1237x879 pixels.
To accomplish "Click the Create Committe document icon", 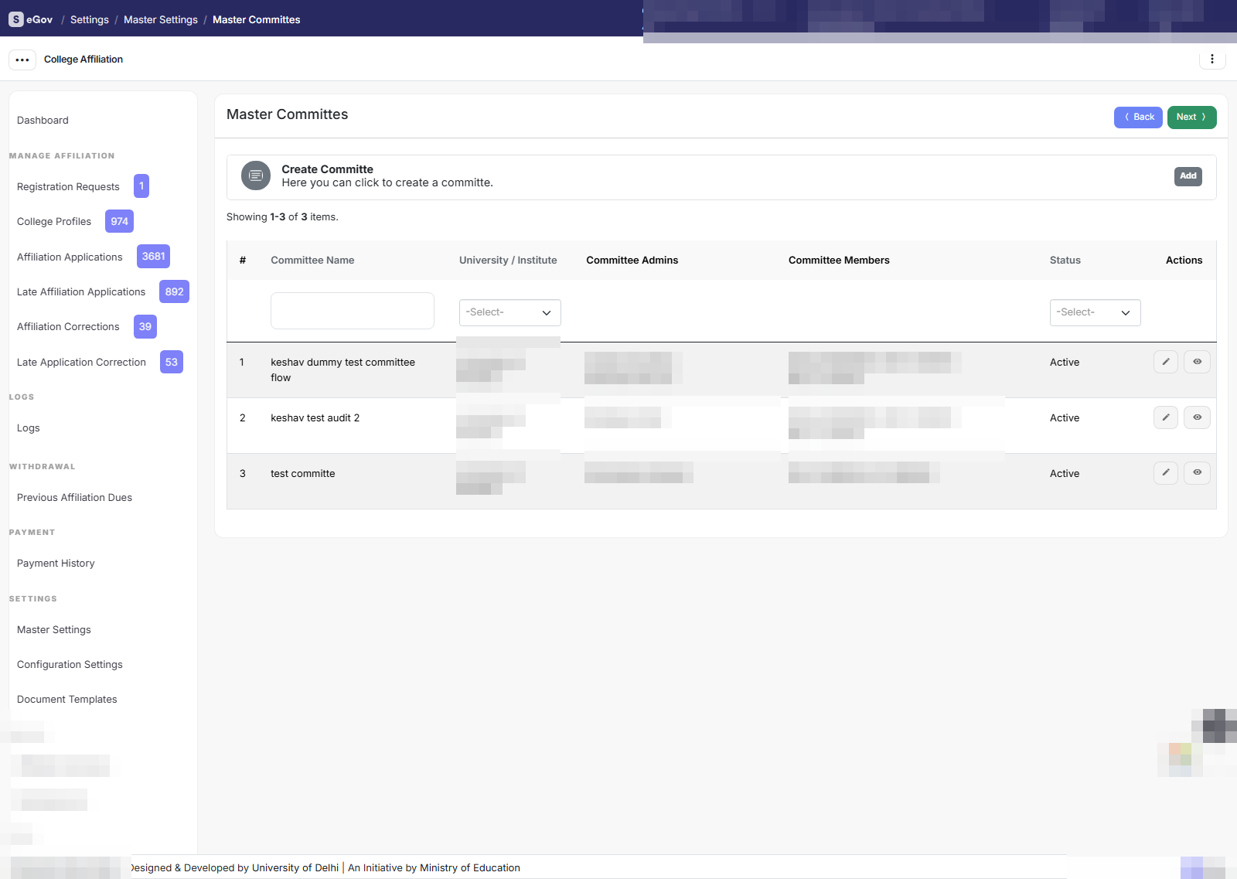I will click(256, 175).
